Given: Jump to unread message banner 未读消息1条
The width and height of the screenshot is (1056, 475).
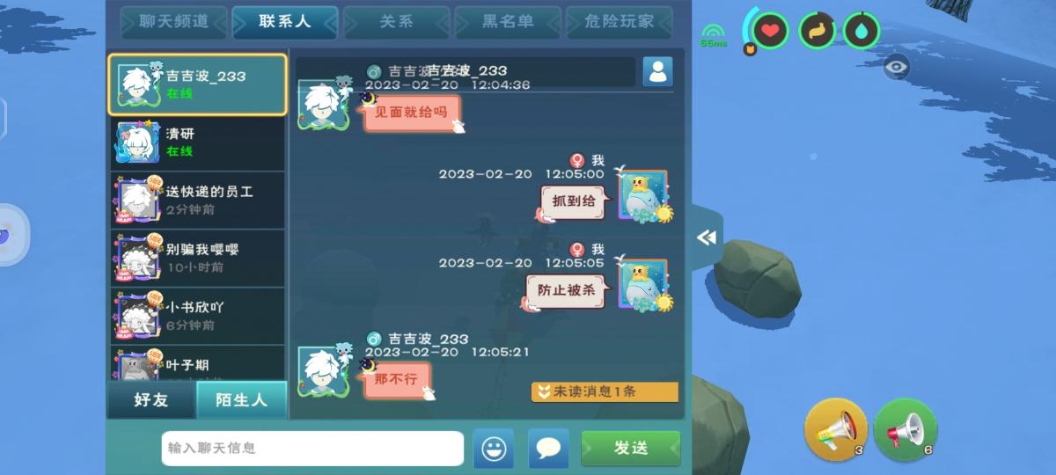Looking at the screenshot, I should pos(605,391).
